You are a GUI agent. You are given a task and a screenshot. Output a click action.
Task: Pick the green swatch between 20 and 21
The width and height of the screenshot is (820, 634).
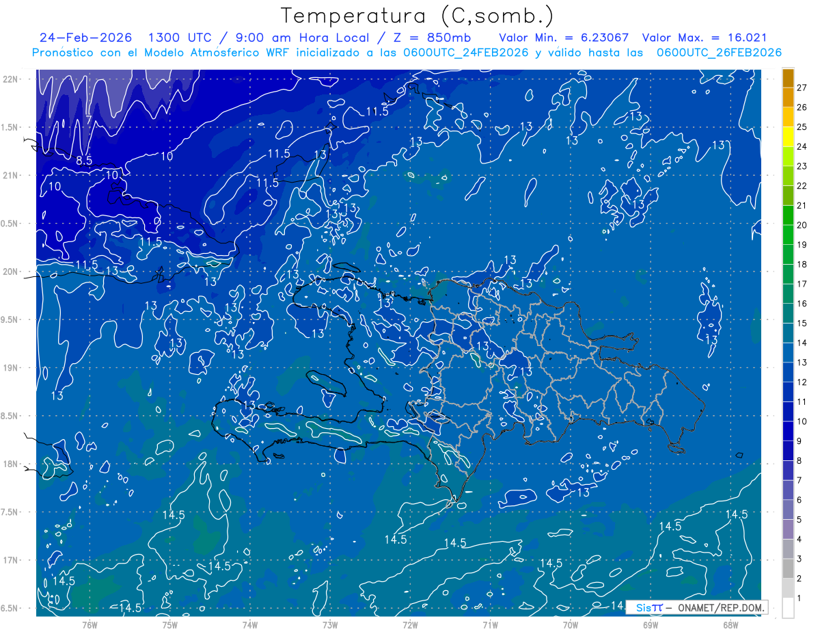788,215
